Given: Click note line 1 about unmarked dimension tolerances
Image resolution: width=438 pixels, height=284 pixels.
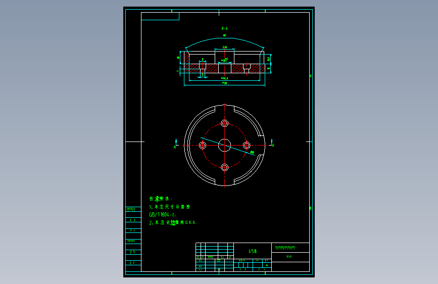Looking at the screenshot, I should (170, 207).
